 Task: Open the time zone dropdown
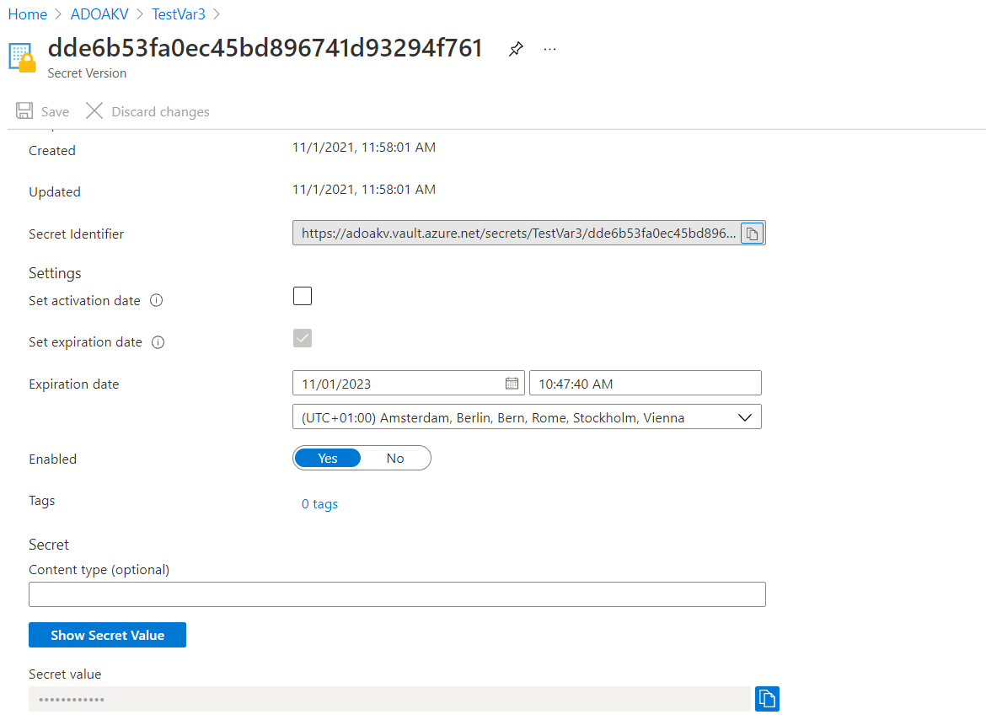[527, 416]
